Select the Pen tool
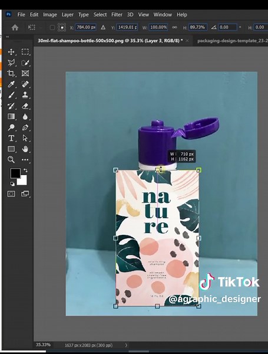Screen dimensions: 268x354 (25, 127)
